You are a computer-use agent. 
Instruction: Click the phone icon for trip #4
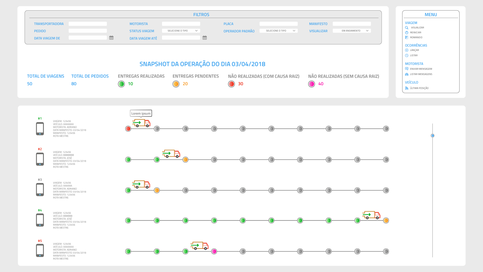click(40, 220)
